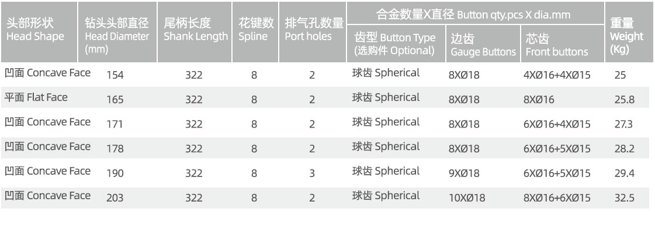Click the port holes value 3
The image size is (655, 233).
[x=313, y=173]
